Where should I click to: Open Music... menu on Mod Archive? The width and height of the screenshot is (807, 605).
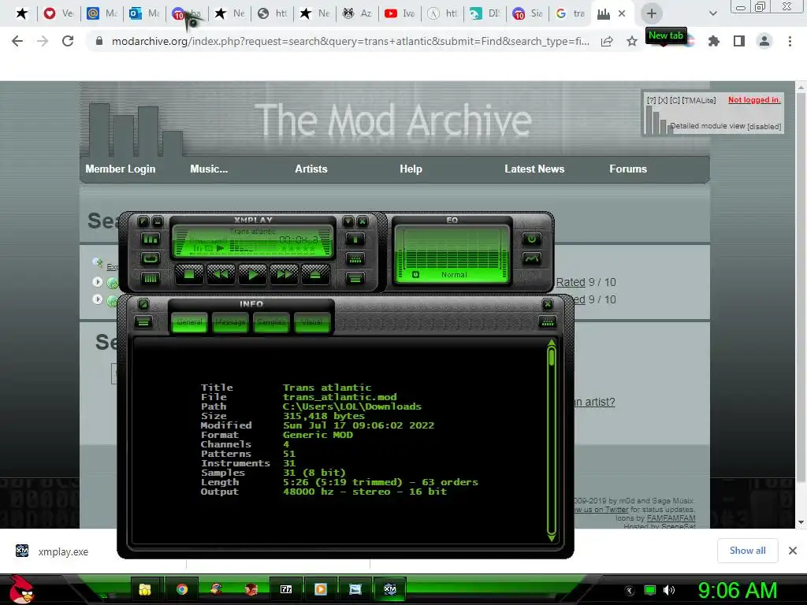click(x=209, y=169)
